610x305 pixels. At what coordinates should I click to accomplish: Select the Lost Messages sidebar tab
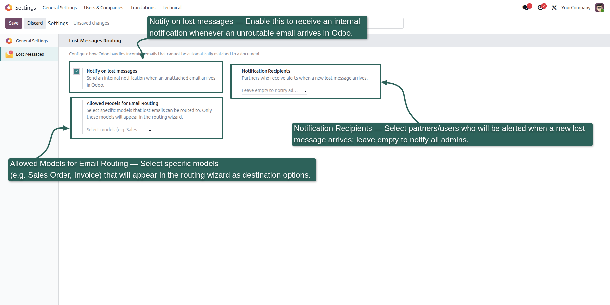(x=29, y=54)
